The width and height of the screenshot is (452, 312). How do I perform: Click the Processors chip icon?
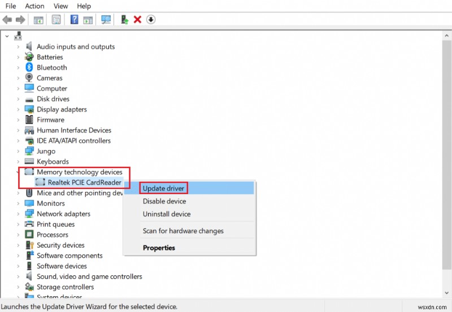[29, 234]
